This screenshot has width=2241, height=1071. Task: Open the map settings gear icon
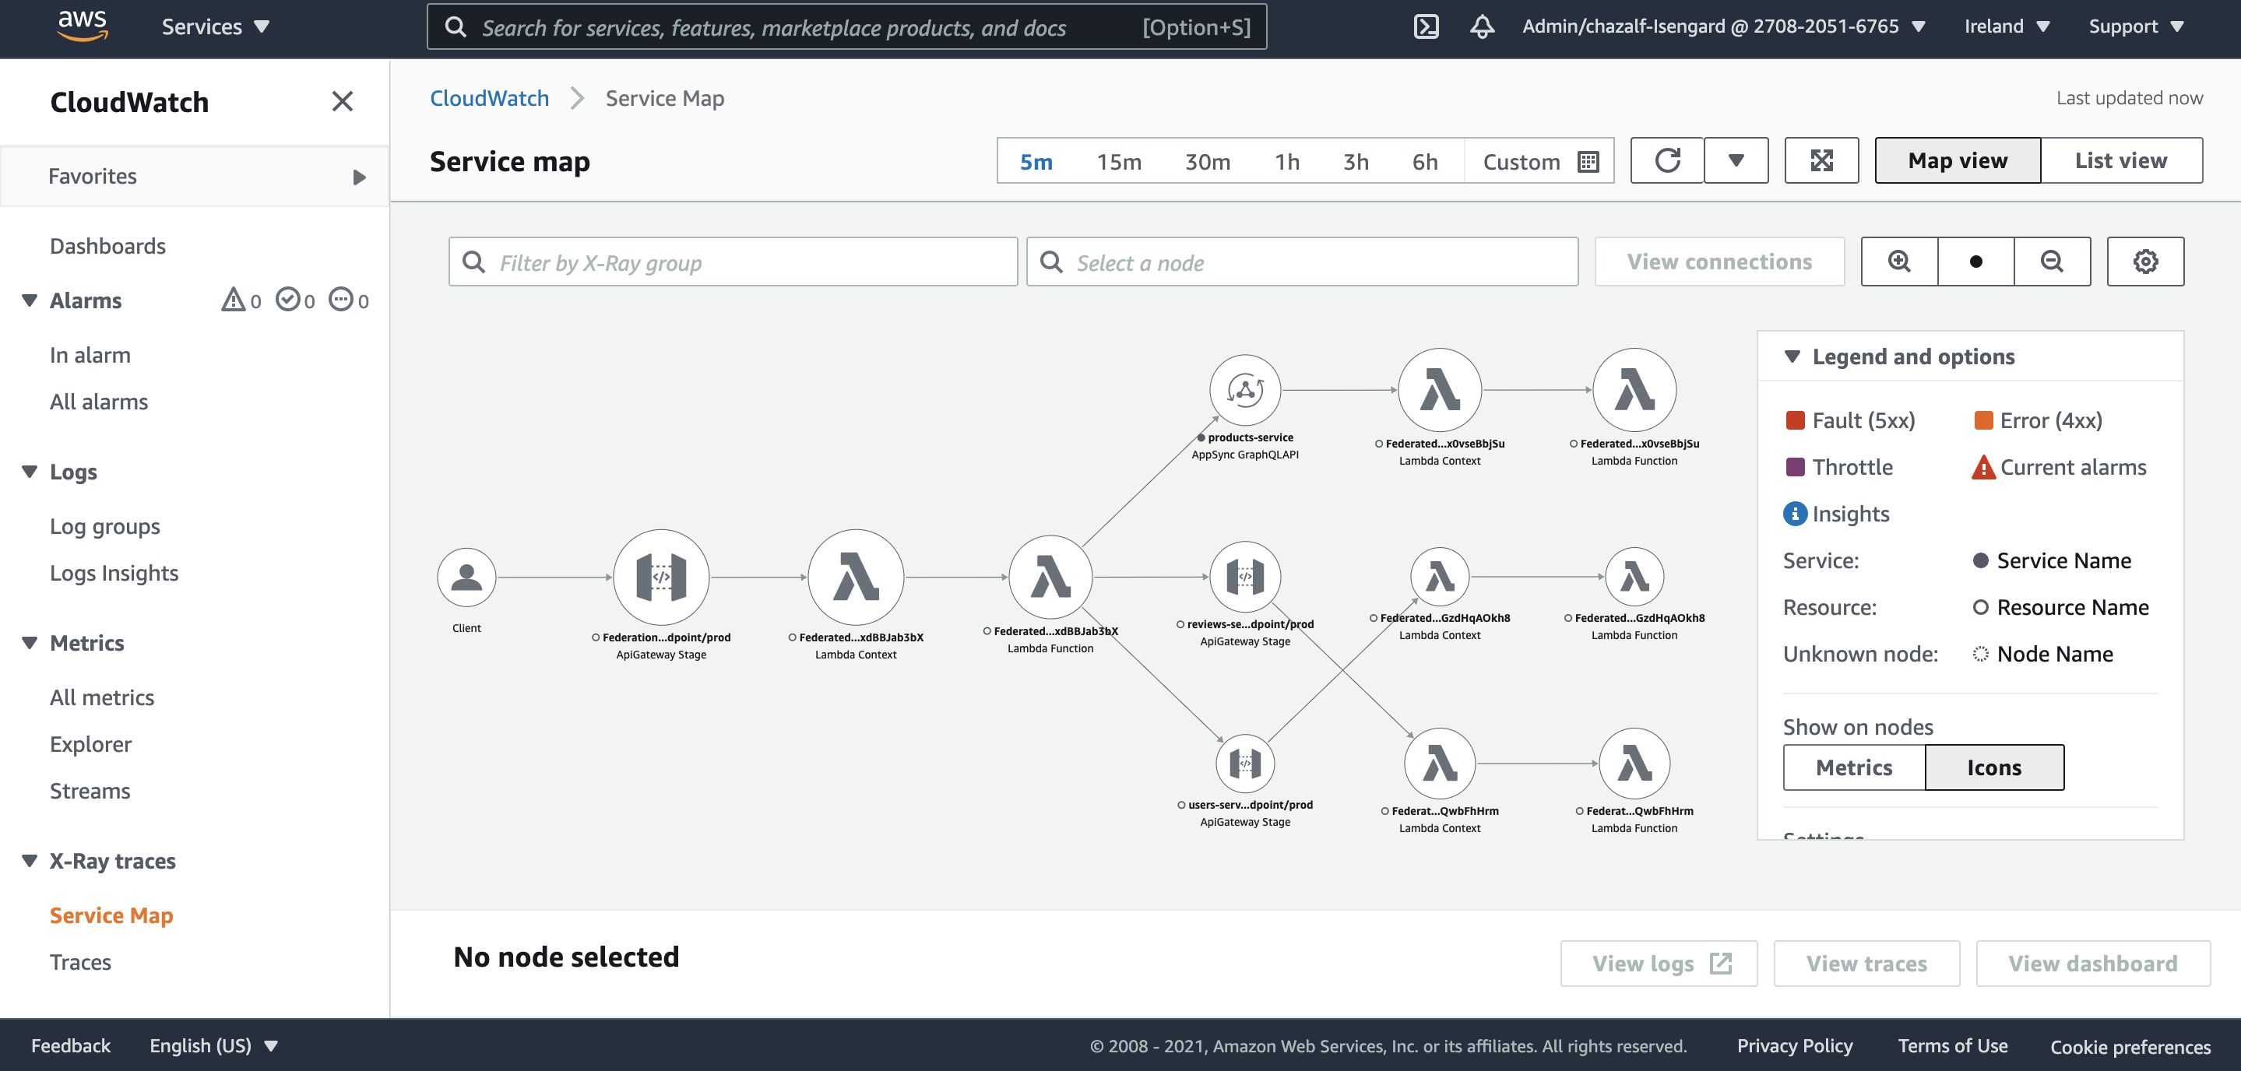(2144, 262)
